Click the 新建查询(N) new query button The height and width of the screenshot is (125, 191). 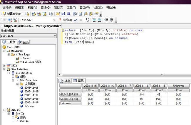point(13,14)
